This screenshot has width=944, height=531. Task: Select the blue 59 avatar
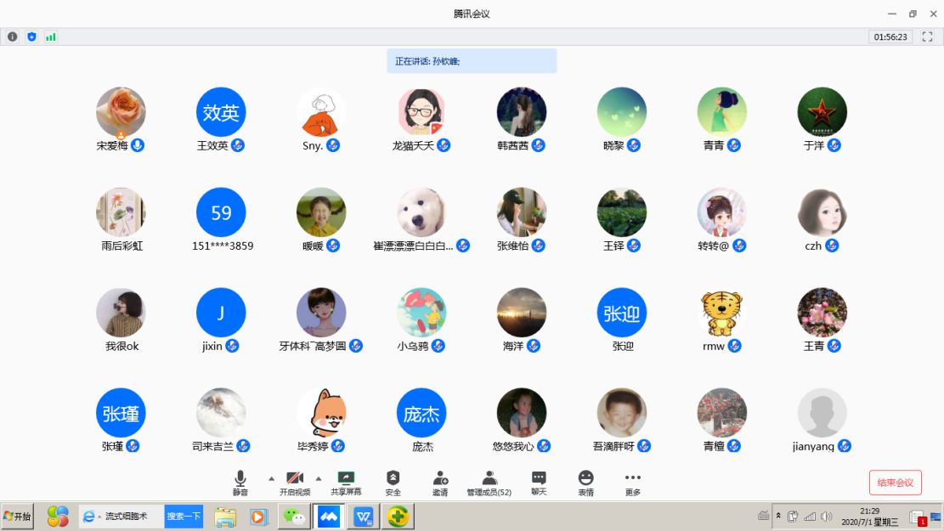click(x=221, y=212)
